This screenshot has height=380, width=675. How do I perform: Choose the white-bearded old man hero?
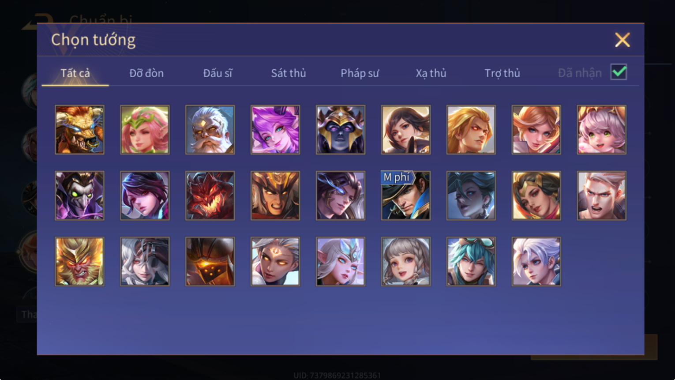click(210, 130)
